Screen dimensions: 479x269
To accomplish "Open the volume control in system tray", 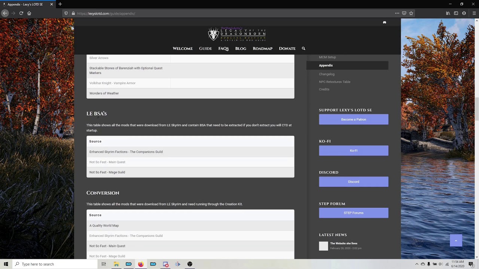I will coord(440,264).
